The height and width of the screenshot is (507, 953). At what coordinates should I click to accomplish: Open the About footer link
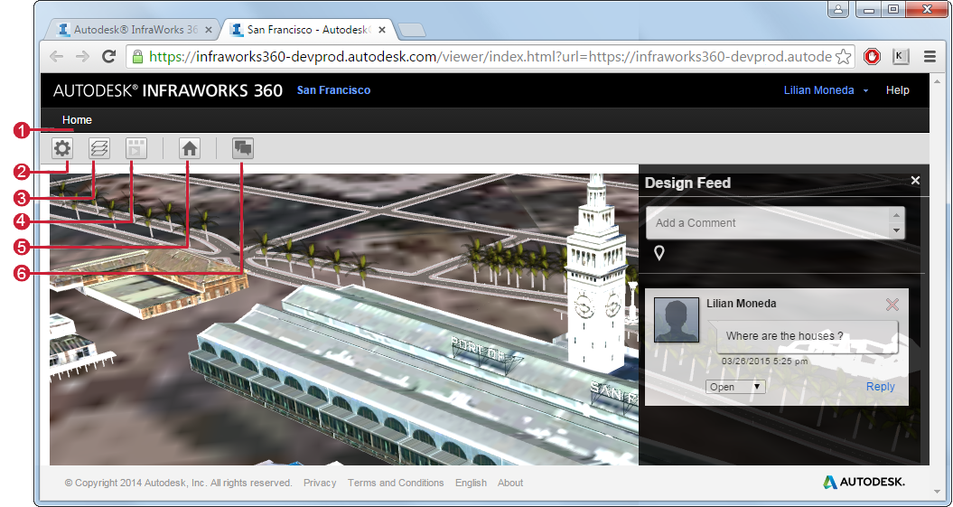(510, 483)
